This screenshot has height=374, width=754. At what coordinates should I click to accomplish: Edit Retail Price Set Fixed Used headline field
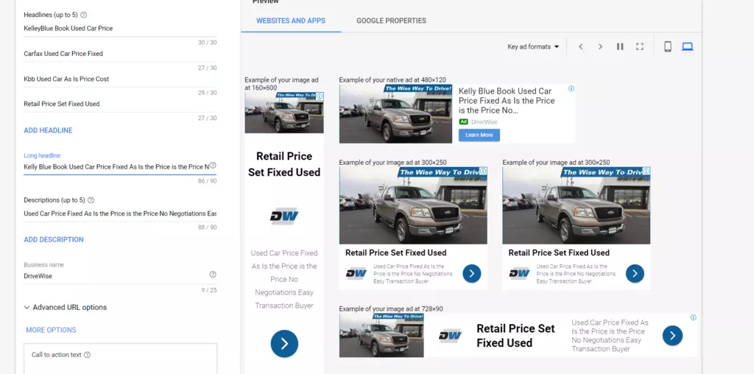tap(120, 104)
